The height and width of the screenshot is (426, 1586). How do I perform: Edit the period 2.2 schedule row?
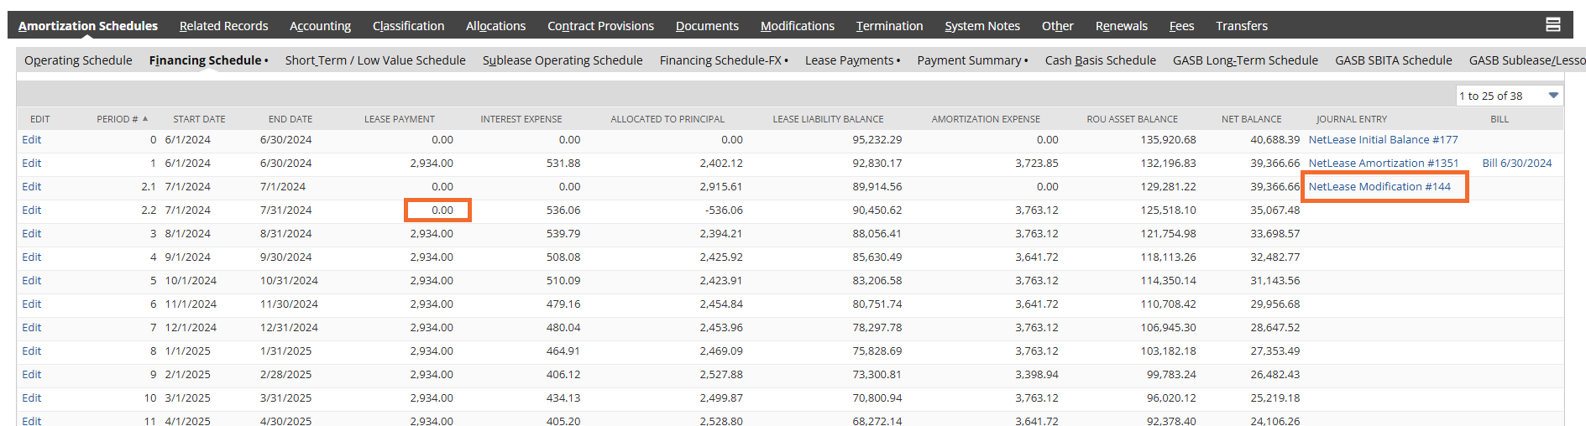click(32, 210)
